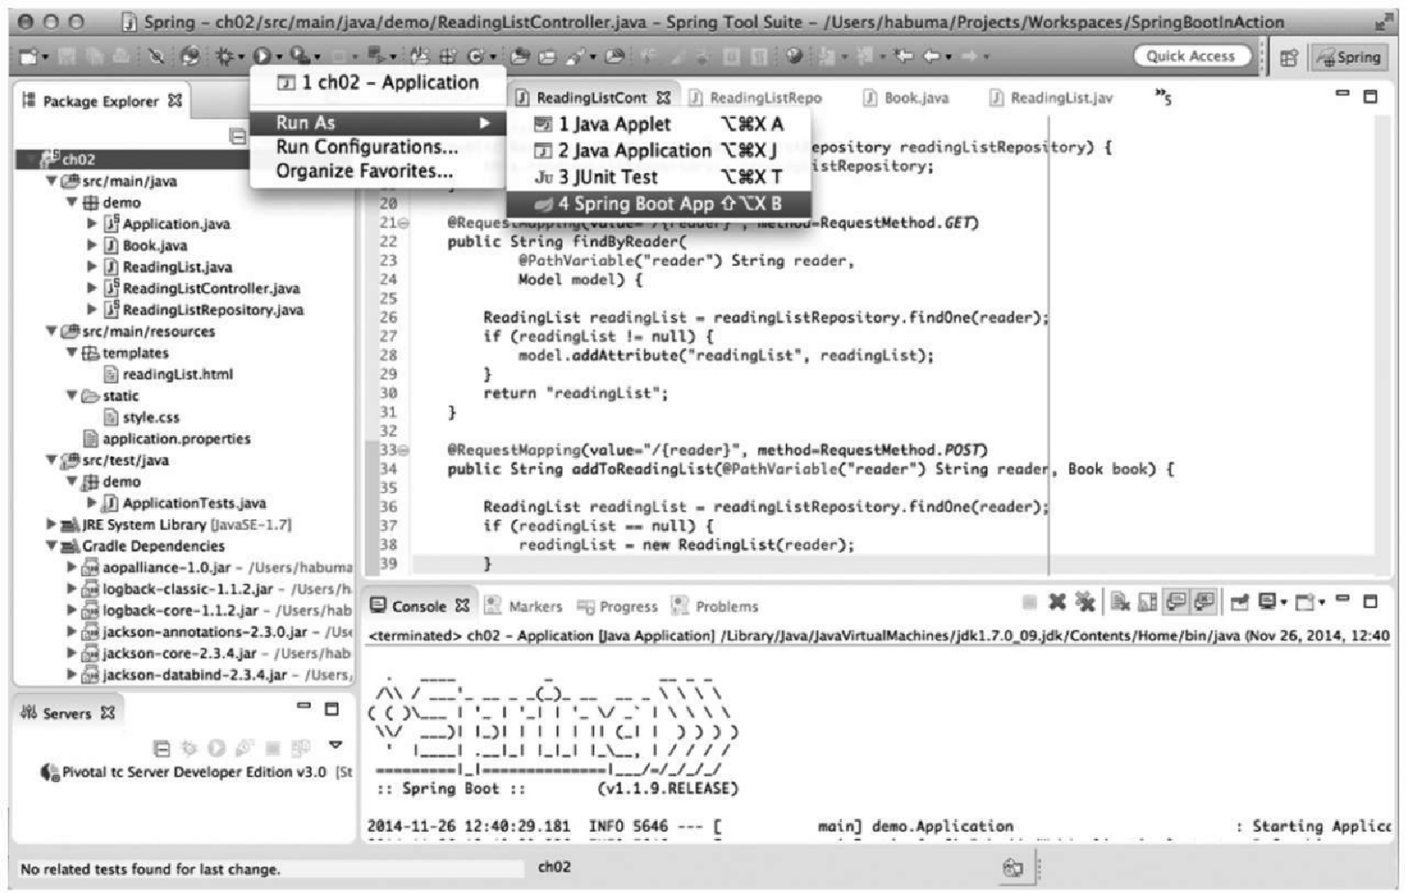Select ReadingListController.java in tree
This screenshot has width=1406, height=893.
[201, 288]
